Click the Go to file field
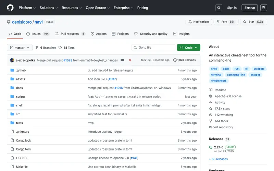Viewport: 274px width, 171px height. click(x=153, y=48)
